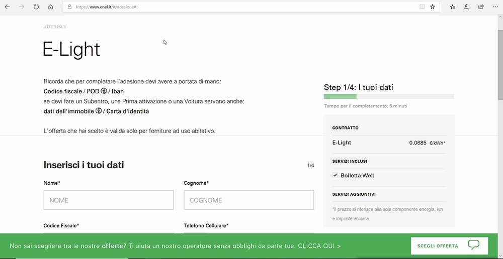Image resolution: width=503 pixels, height=259 pixels.
Task: Click the SERVIZI INCLUSI label
Action: [x=350, y=161]
